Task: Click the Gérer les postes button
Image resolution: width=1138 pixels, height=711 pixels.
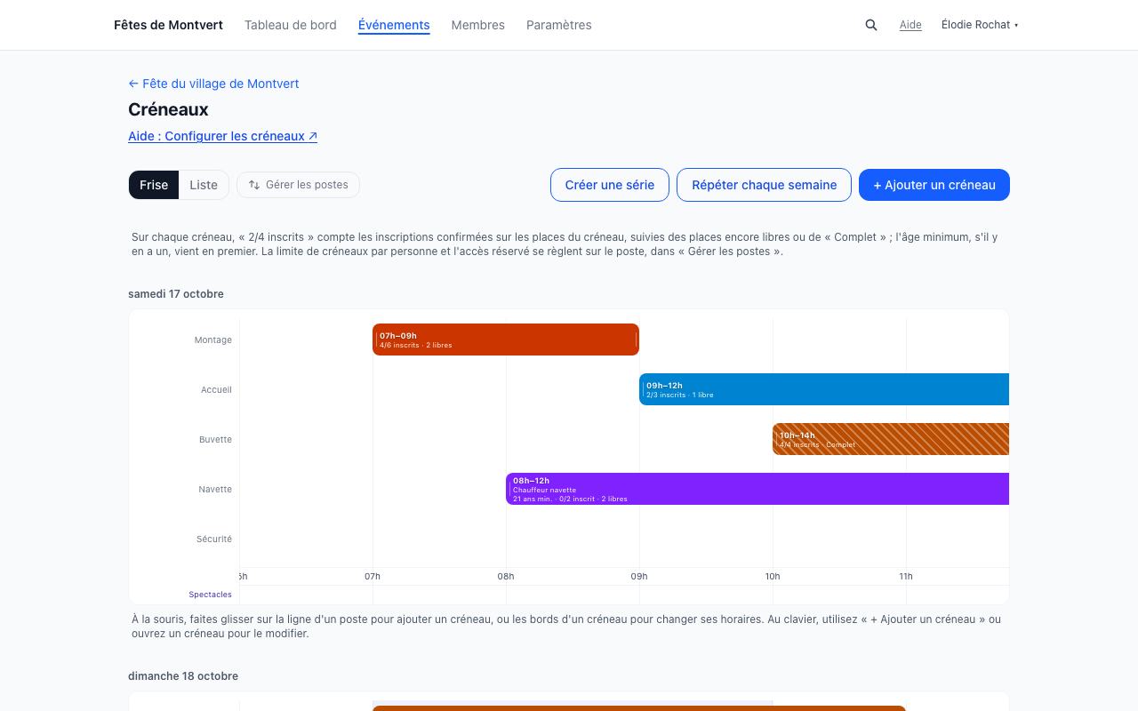Action: coord(298,185)
